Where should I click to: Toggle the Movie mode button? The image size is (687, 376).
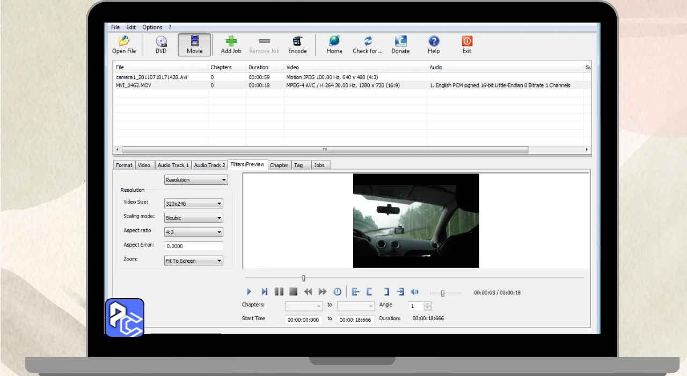pos(194,45)
